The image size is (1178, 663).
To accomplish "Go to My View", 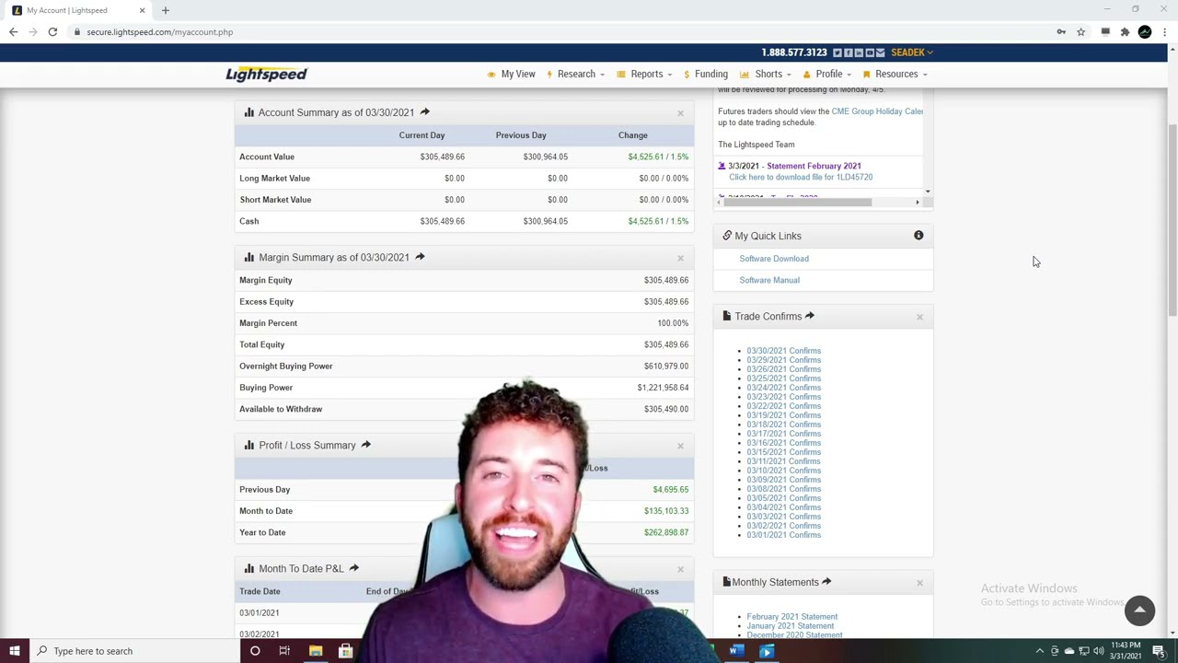I will (x=511, y=74).
